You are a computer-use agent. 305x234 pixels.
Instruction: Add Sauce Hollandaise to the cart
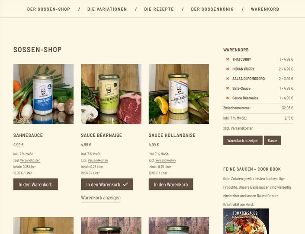coord(171,184)
